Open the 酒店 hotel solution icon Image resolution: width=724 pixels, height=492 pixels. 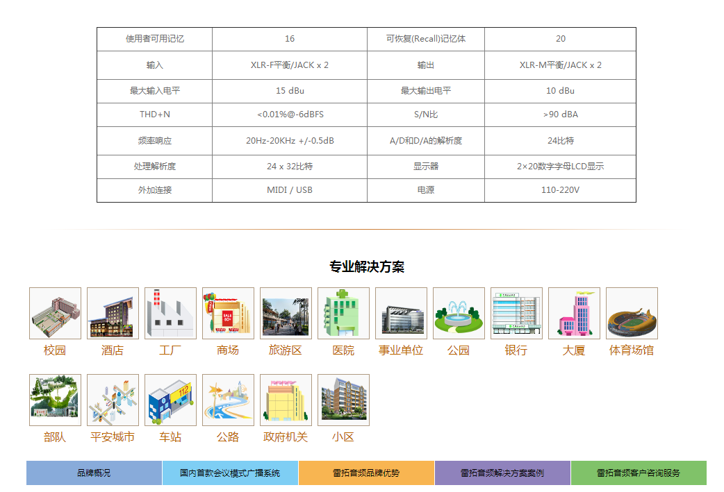pyautogui.click(x=113, y=313)
